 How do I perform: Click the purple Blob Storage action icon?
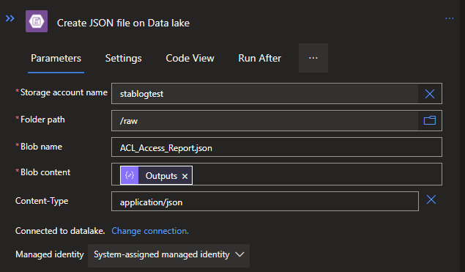click(x=37, y=21)
